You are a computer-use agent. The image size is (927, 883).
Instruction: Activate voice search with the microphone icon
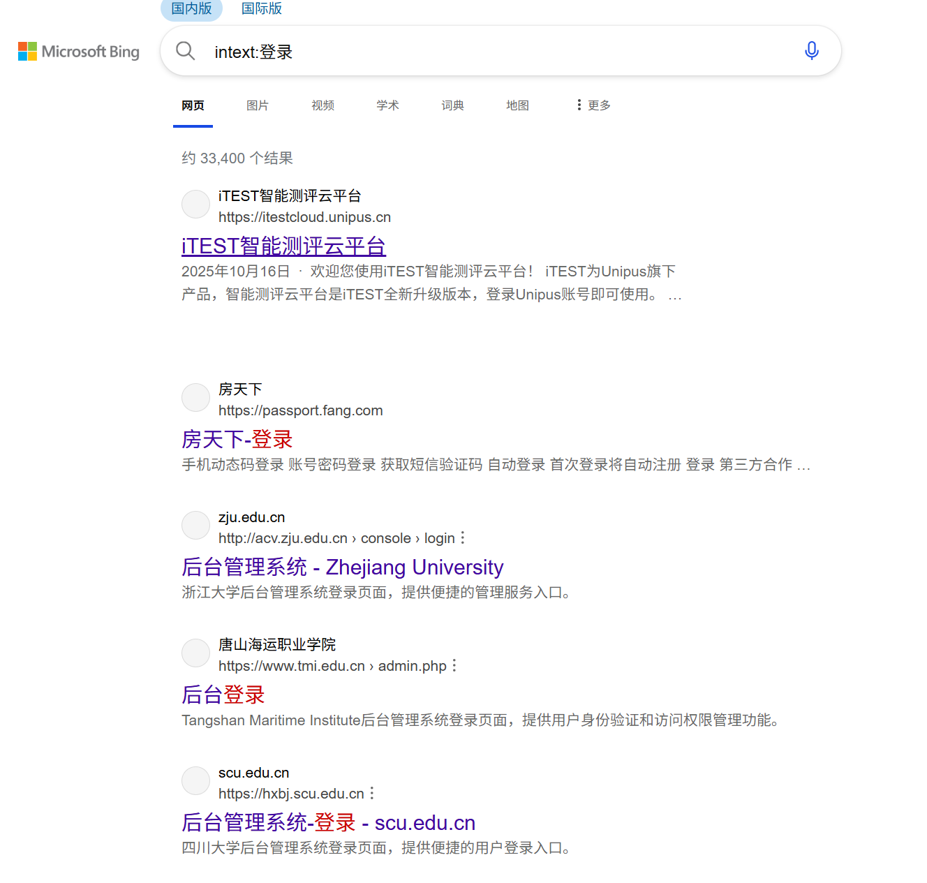click(x=810, y=50)
